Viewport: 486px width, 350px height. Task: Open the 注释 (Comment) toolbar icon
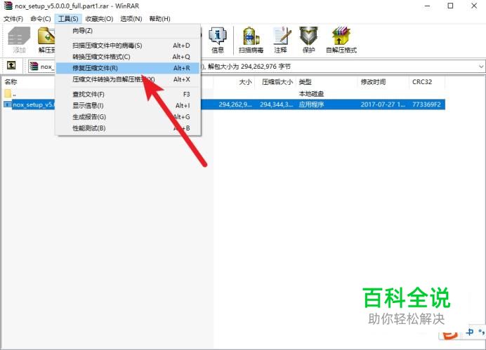[x=281, y=39]
